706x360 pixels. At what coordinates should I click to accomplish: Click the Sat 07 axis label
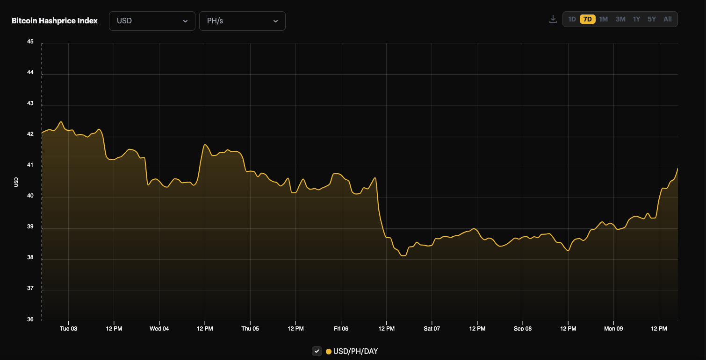tap(431, 329)
